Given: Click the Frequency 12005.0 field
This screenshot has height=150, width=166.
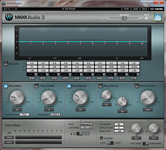Looking at the screenshot, I should pos(56,115).
